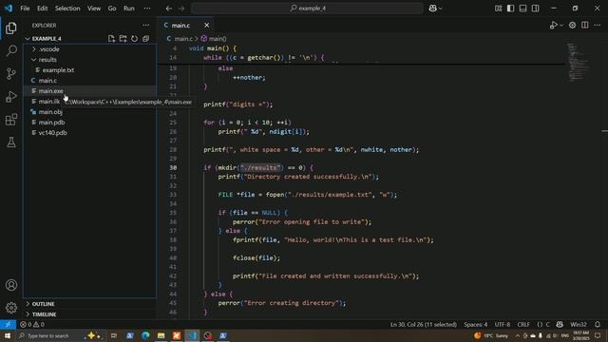Create a new file in EXAMPLE_4
This screenshot has height=342, width=608.
[112, 38]
